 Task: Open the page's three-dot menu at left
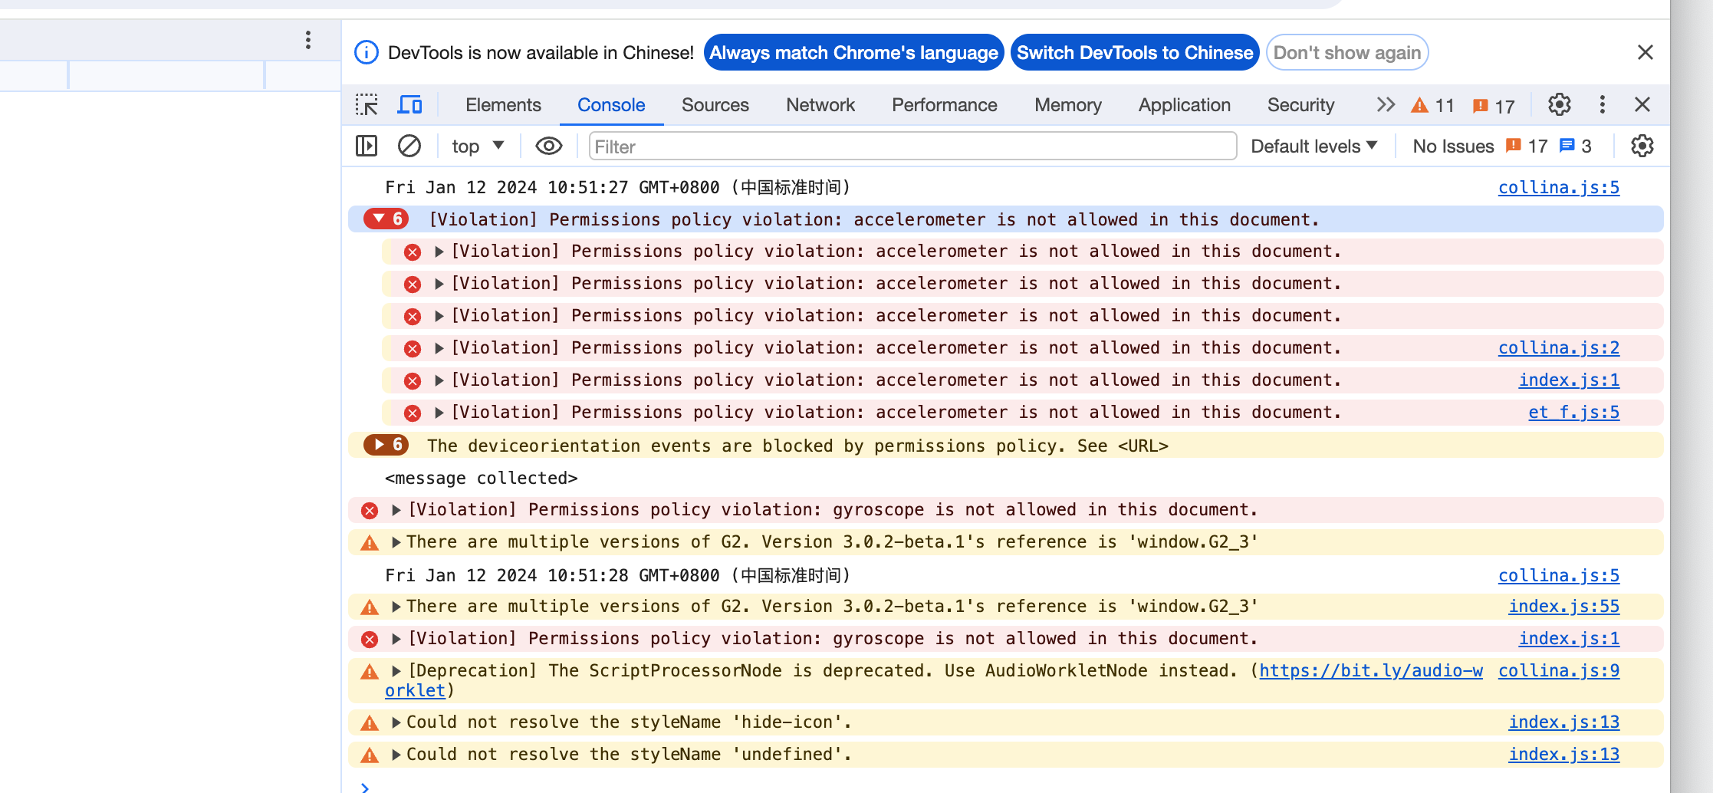click(x=308, y=40)
